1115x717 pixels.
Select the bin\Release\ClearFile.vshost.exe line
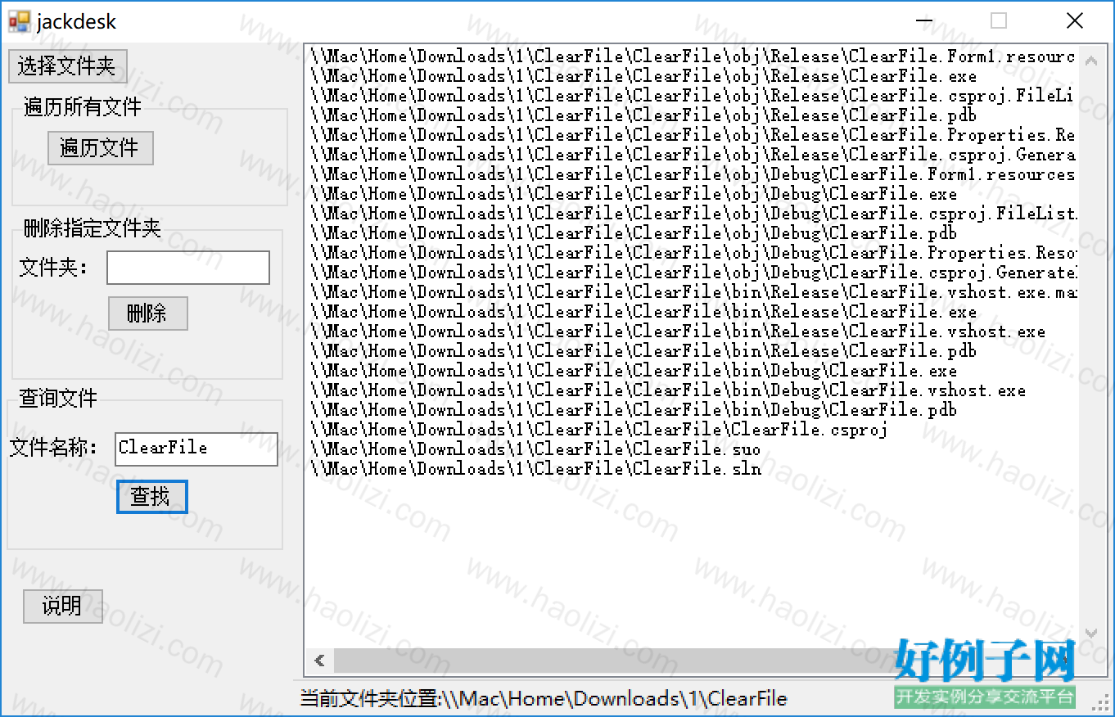[677, 331]
